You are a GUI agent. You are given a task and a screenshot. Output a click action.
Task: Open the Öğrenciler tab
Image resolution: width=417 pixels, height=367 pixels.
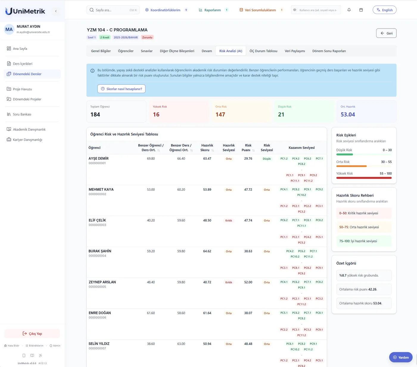click(x=126, y=51)
